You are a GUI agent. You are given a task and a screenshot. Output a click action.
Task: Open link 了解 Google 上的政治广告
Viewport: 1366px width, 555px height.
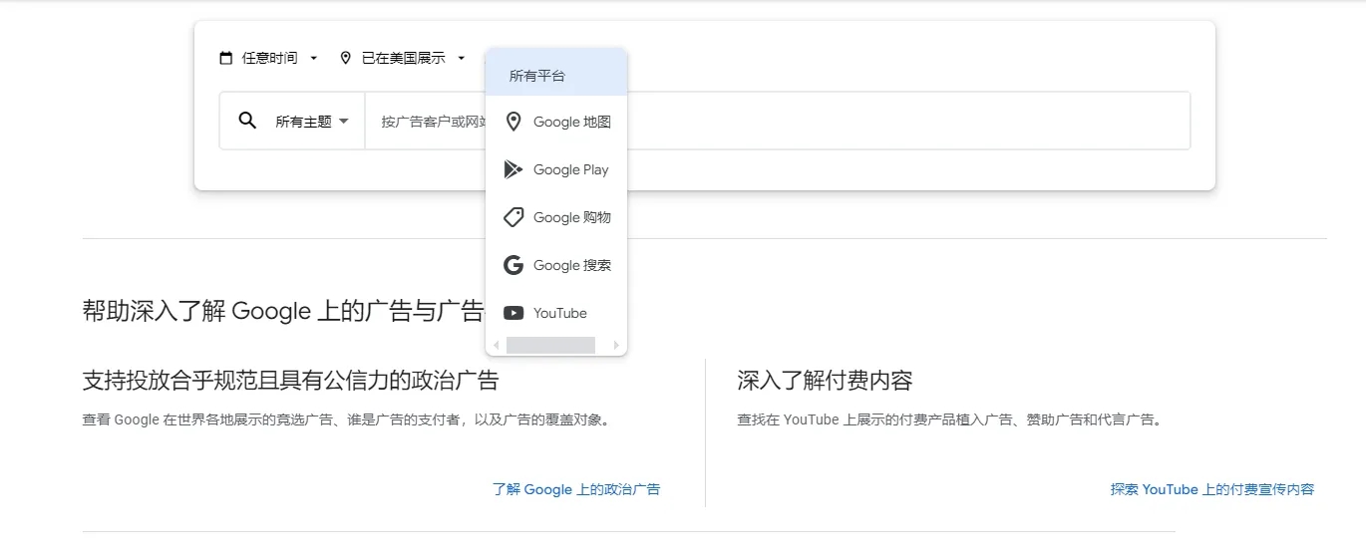pyautogui.click(x=576, y=489)
